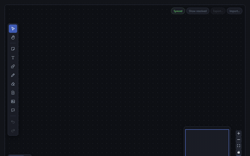Screen dimensions: 250x156
Task: Click the Synced status badge
Action: (x=178, y=11)
